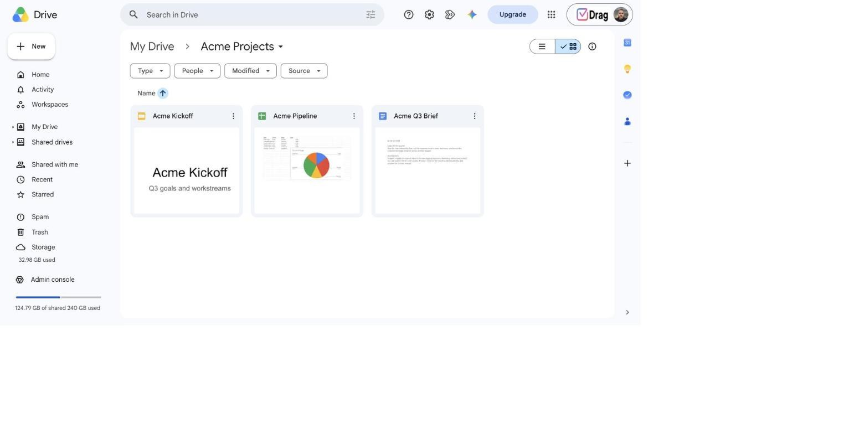This screenshot has width=854, height=434.
Task: Get add-ons with the plus icon
Action: [627, 163]
